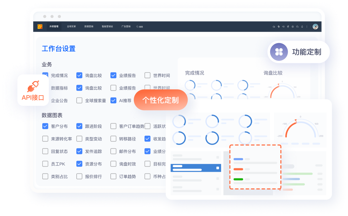Open the 数据营销 menu item
The width and height of the screenshot is (348, 216).
click(89, 27)
